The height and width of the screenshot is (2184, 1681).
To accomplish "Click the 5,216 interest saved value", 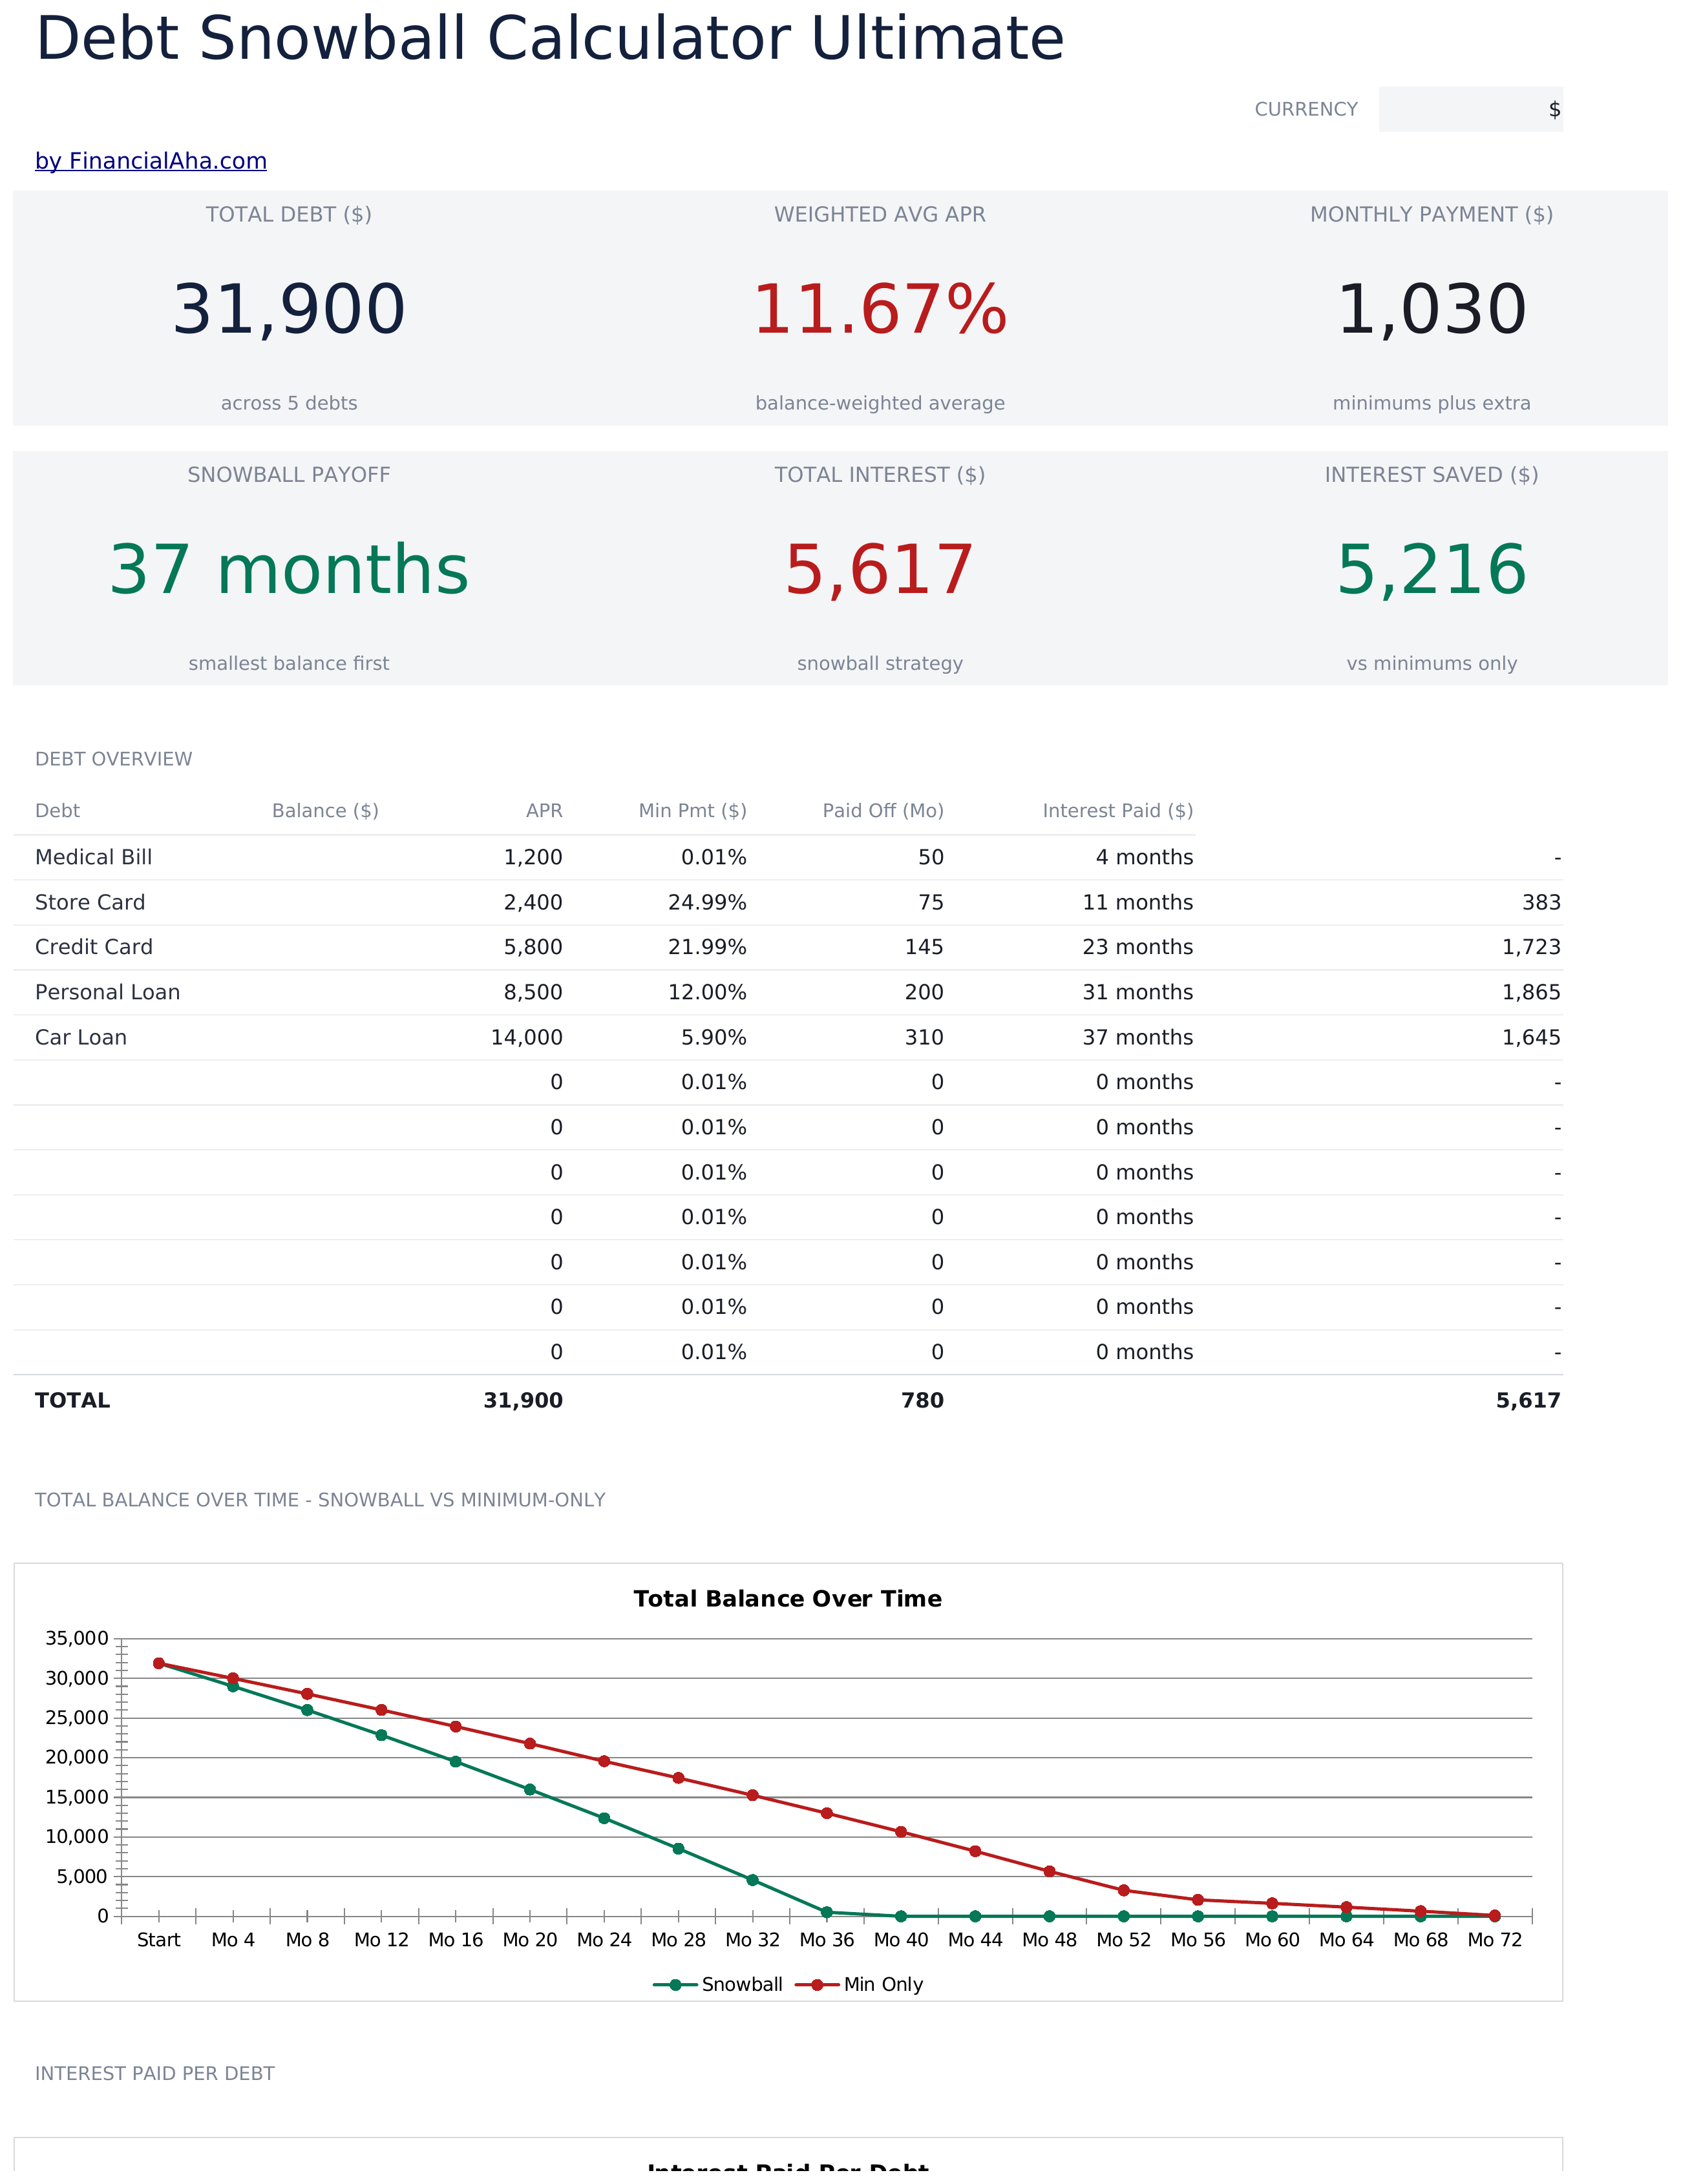I will (1432, 569).
